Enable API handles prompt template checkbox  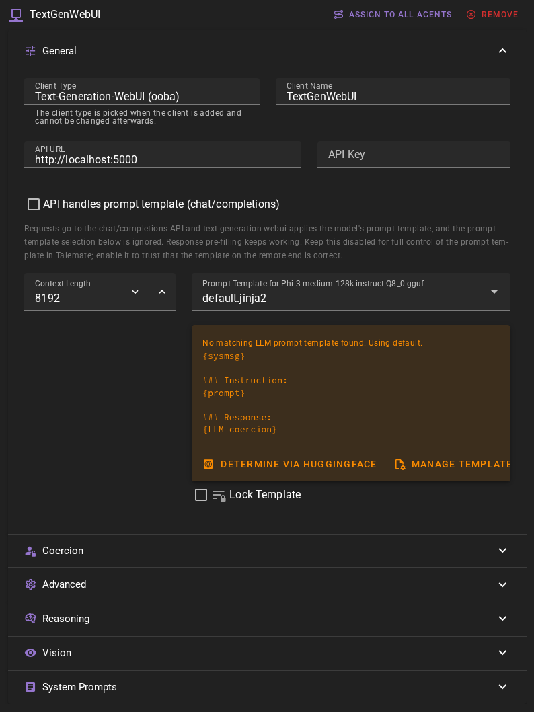34,204
